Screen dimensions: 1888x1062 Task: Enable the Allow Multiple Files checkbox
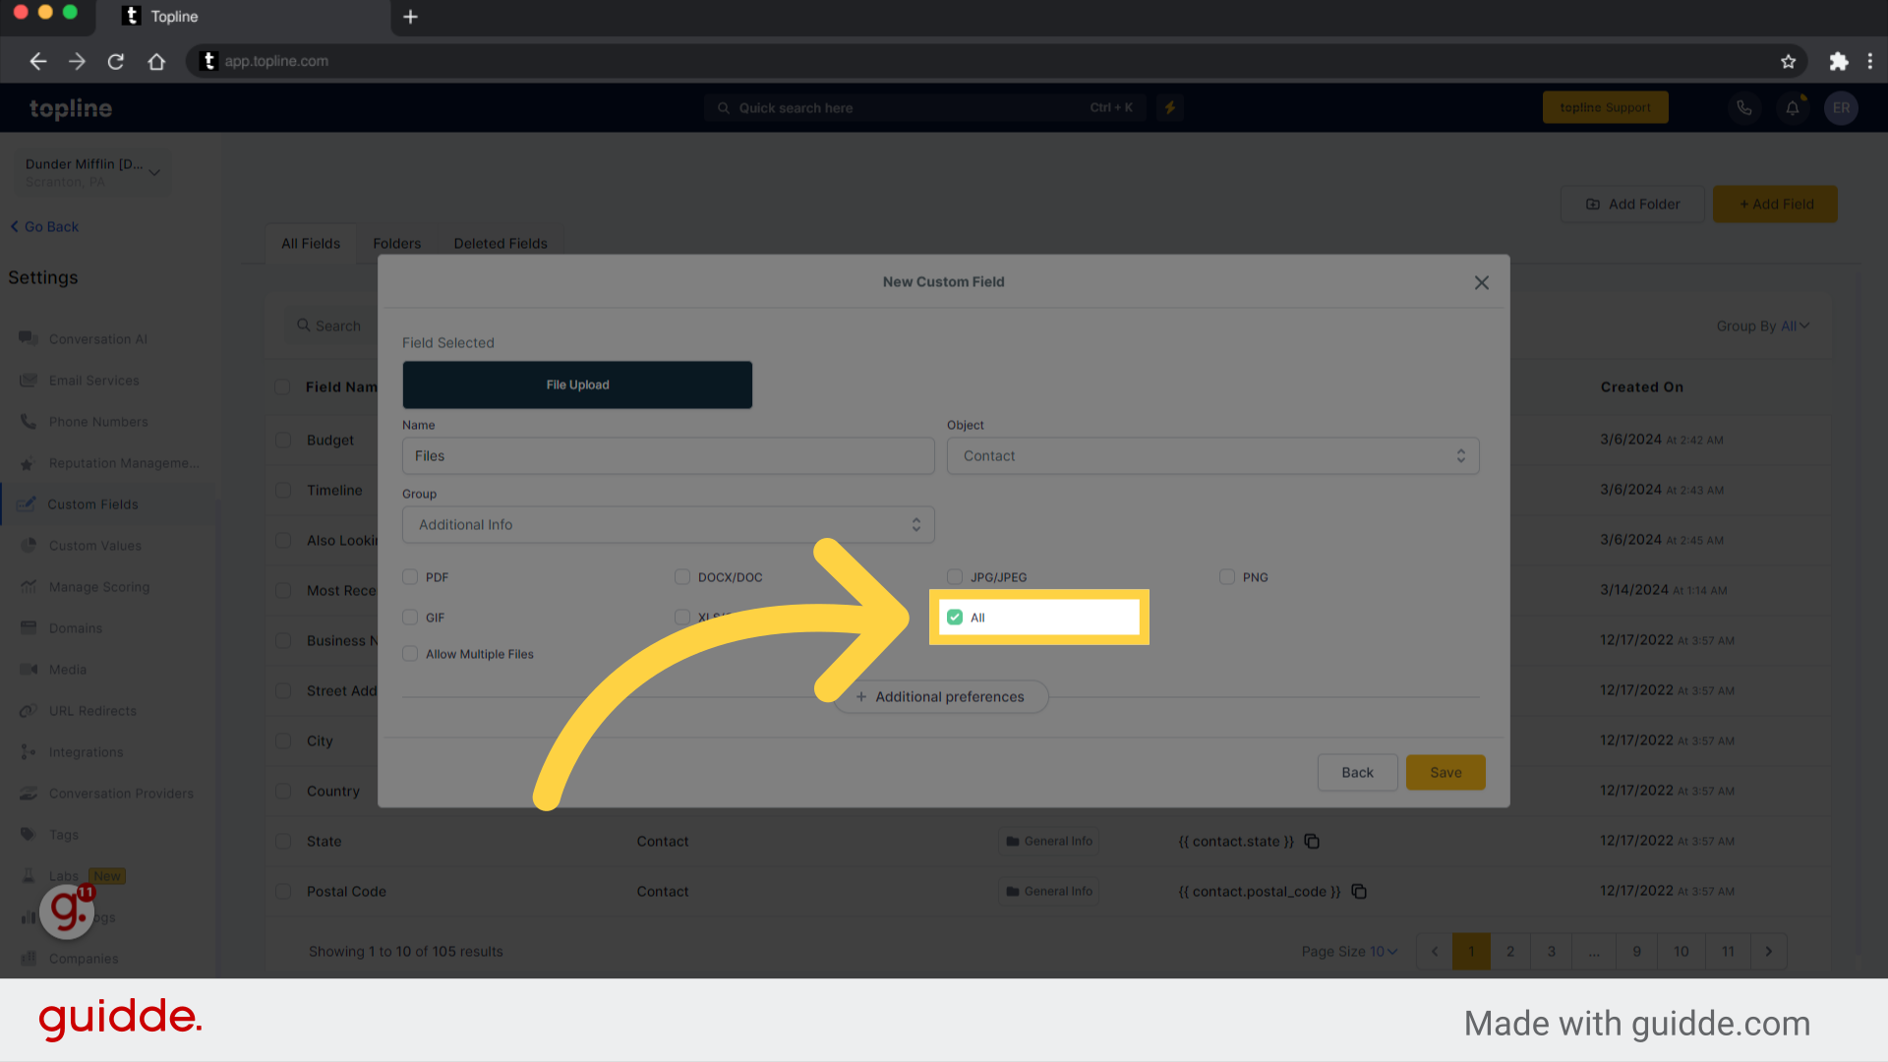[410, 654]
